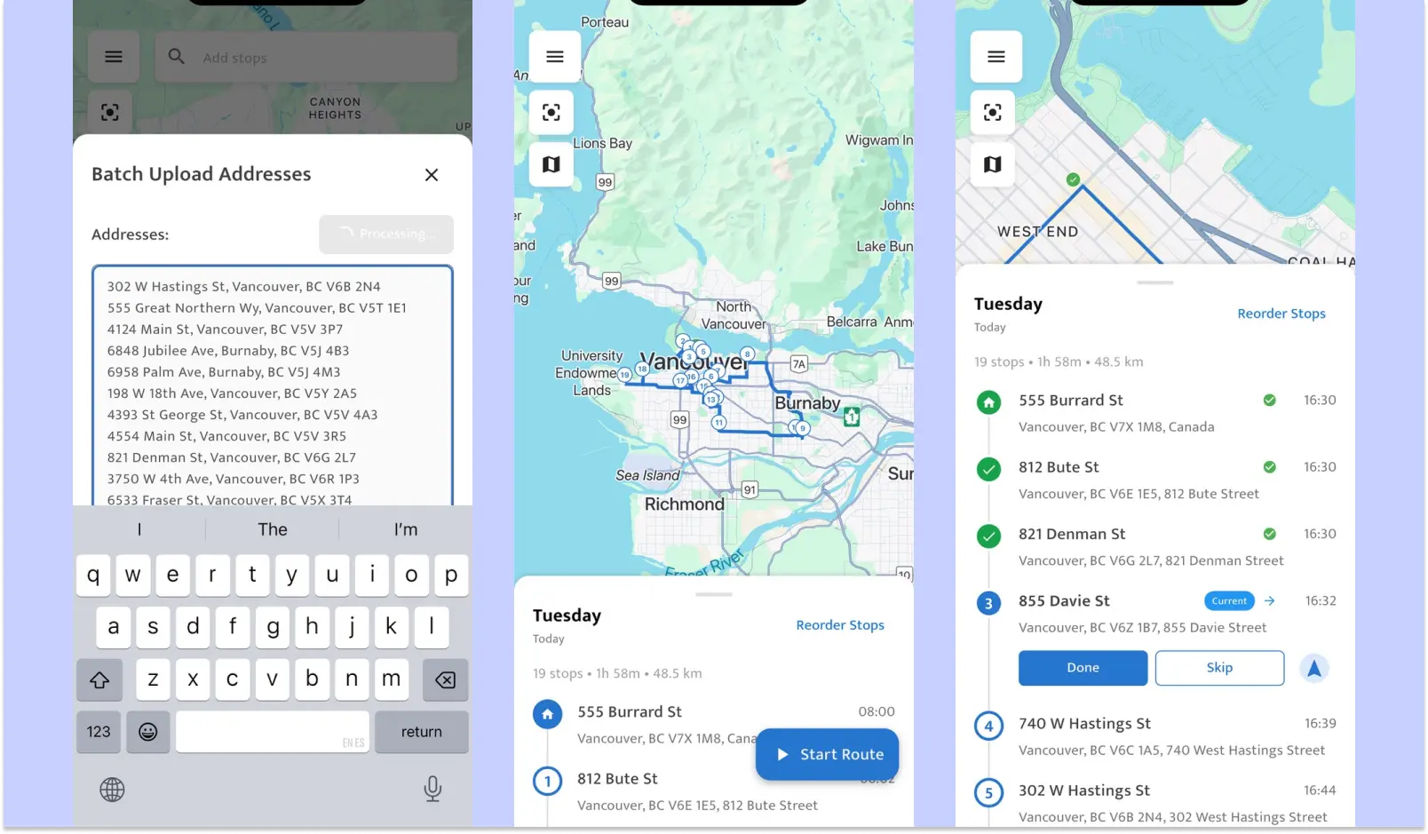Tap the home icon beside 555 Burrard St

(988, 402)
